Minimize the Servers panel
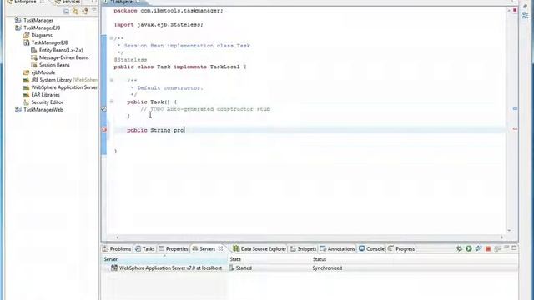Image resolution: width=534 pixels, height=300 pixels. pos(506,247)
